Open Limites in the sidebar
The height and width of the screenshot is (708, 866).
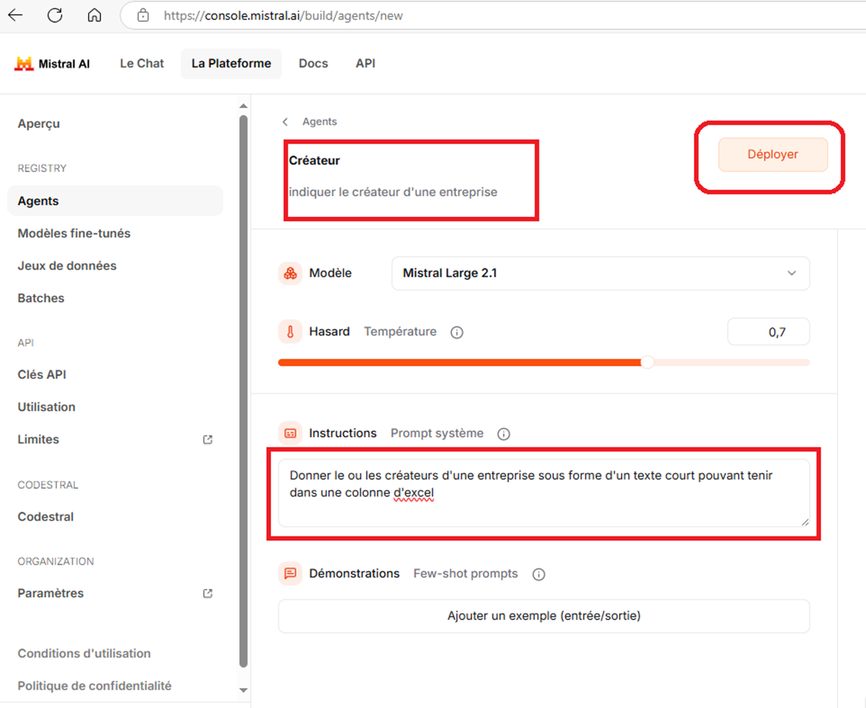(x=39, y=439)
